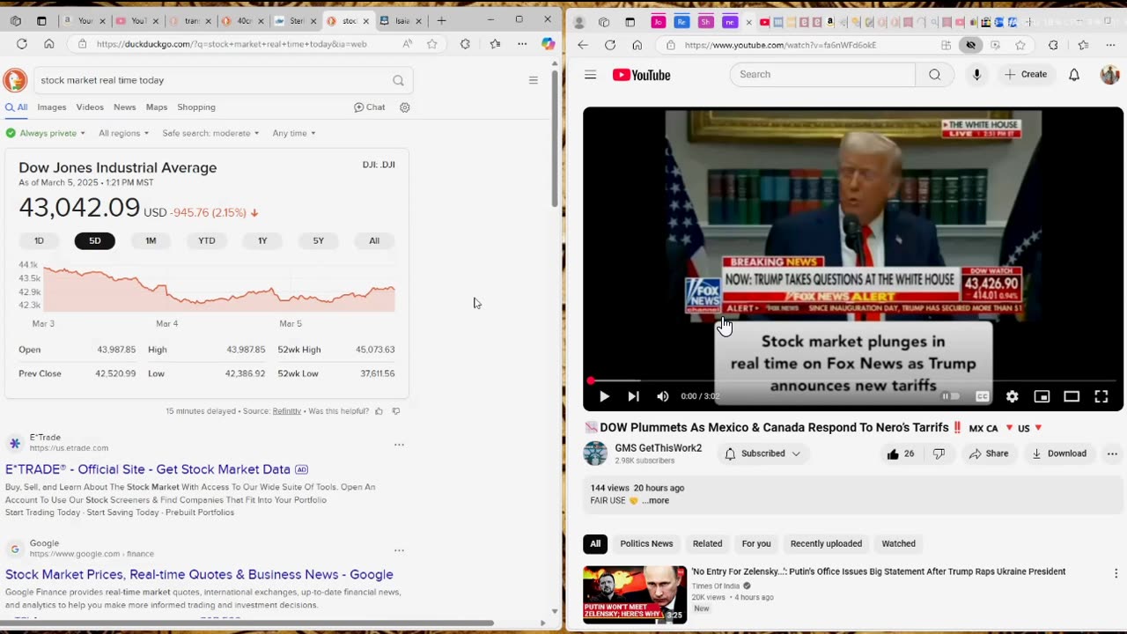
Task: Open Stock Market Prices Google Finance link
Action: tap(199, 575)
